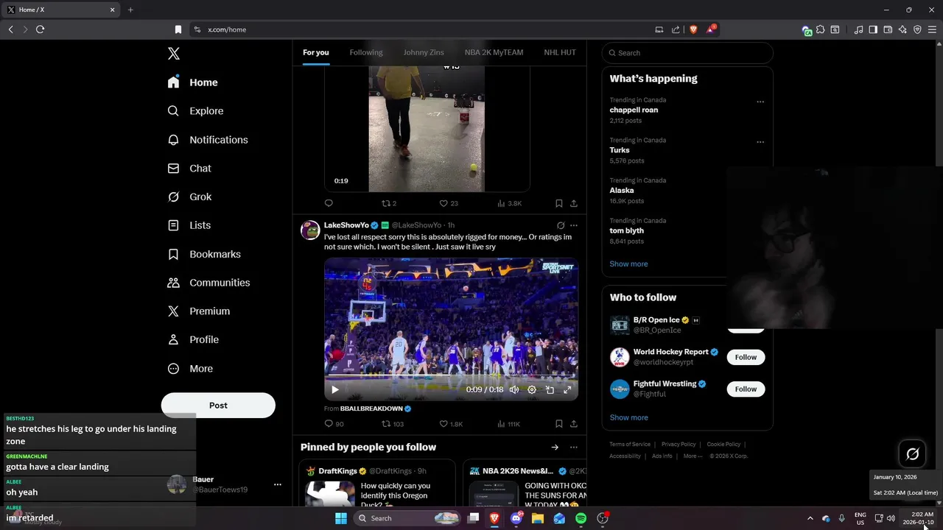Click the X logo in the sidebar

tap(174, 54)
